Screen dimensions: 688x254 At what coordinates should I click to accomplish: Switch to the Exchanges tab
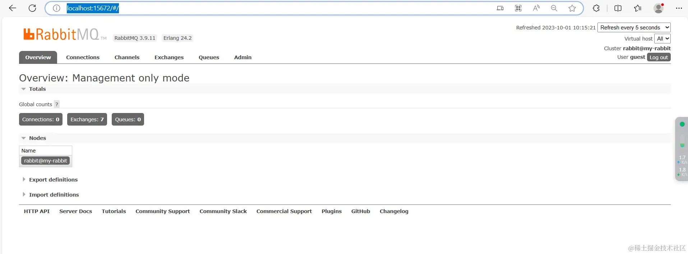tap(169, 57)
